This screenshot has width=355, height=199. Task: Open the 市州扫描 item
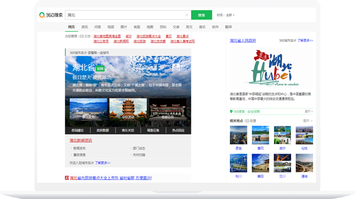(x=139, y=155)
